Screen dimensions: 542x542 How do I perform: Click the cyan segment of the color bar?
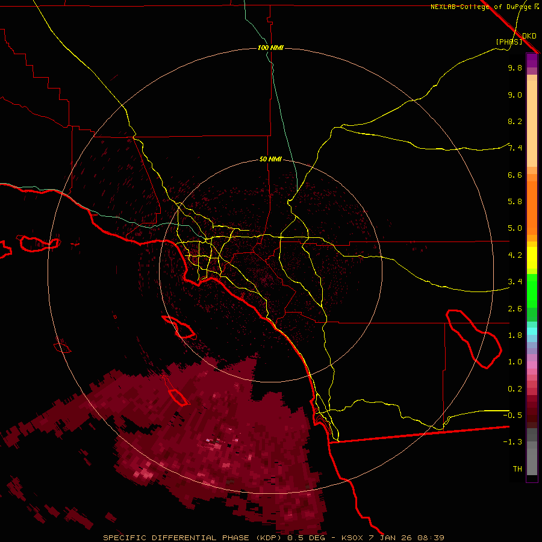pos(532,331)
